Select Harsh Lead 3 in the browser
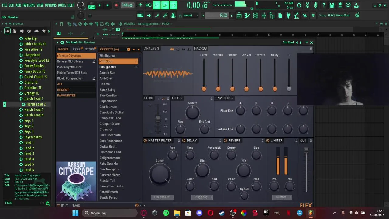 pos(34,109)
